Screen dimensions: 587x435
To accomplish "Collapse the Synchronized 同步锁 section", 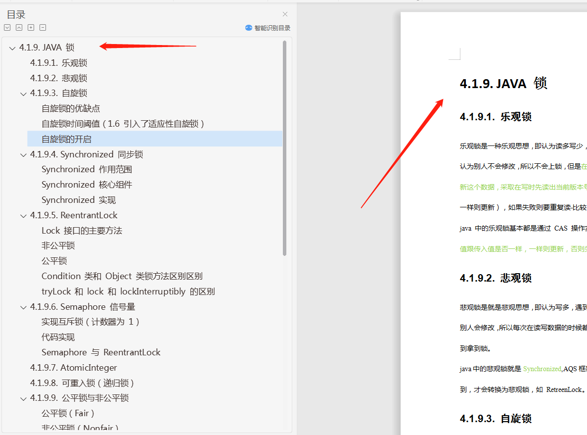I will tap(23, 154).
